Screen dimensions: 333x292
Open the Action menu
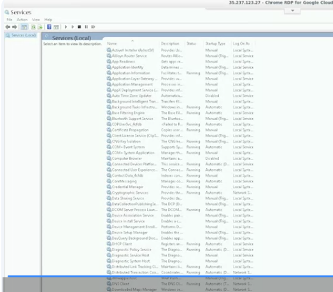(22, 20)
